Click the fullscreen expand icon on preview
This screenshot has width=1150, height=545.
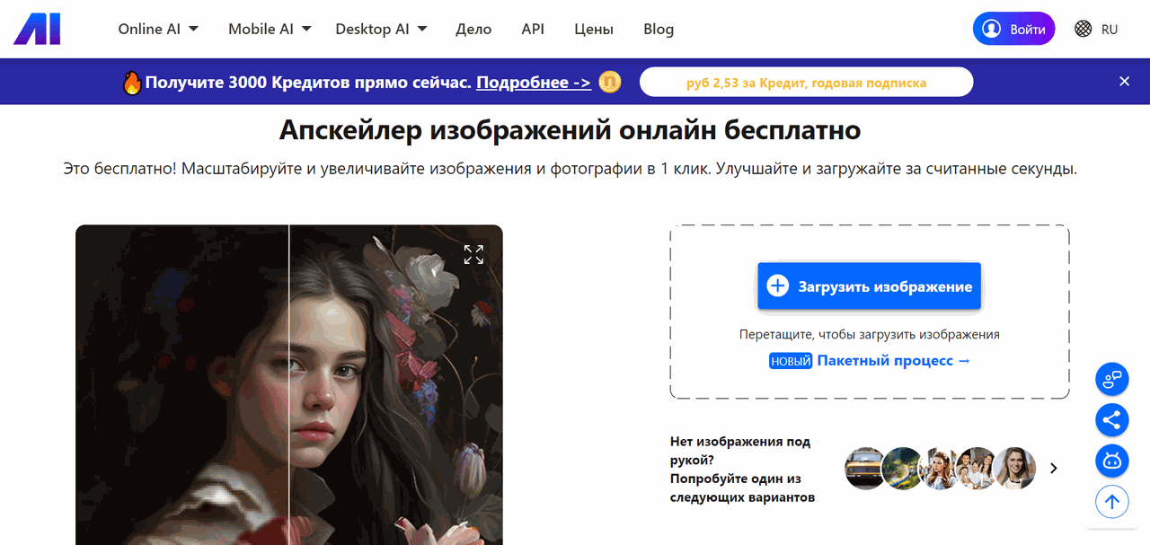(473, 254)
